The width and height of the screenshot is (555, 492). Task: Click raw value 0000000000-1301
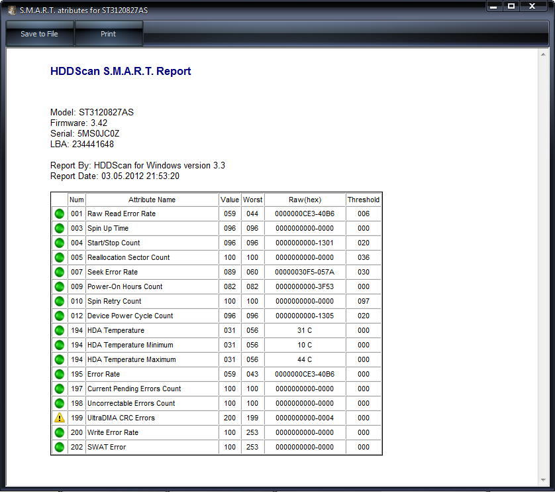pyautogui.click(x=305, y=243)
